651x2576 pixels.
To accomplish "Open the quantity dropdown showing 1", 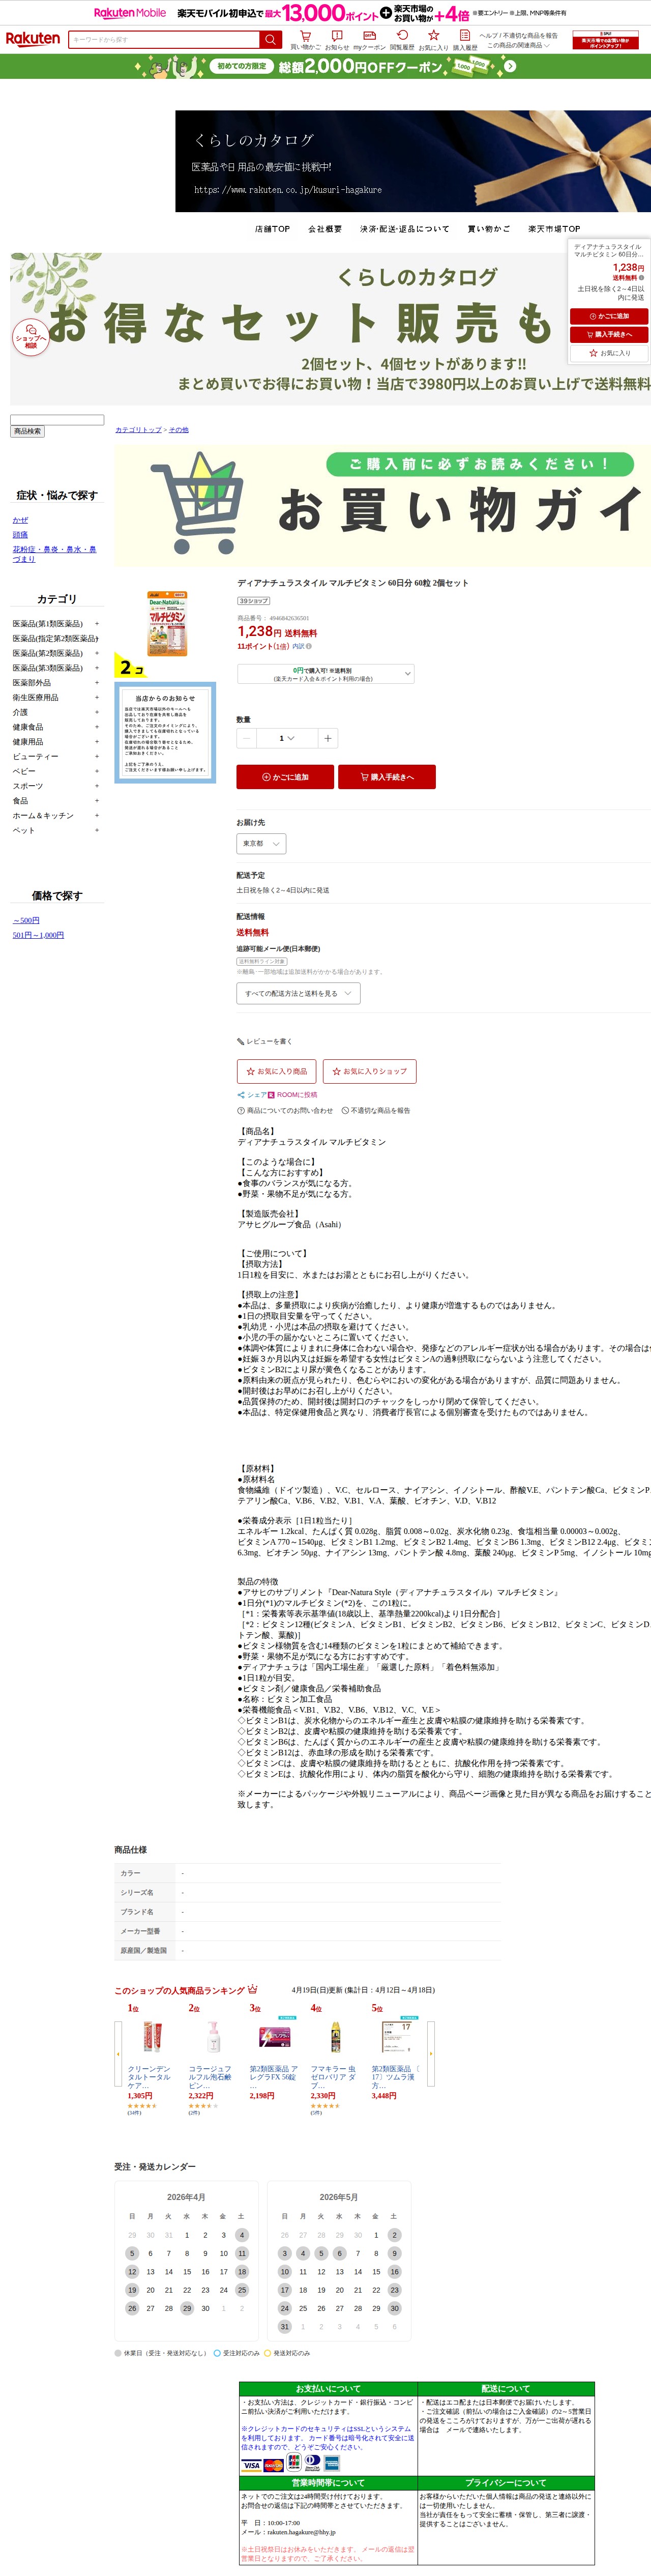I will [x=286, y=738].
